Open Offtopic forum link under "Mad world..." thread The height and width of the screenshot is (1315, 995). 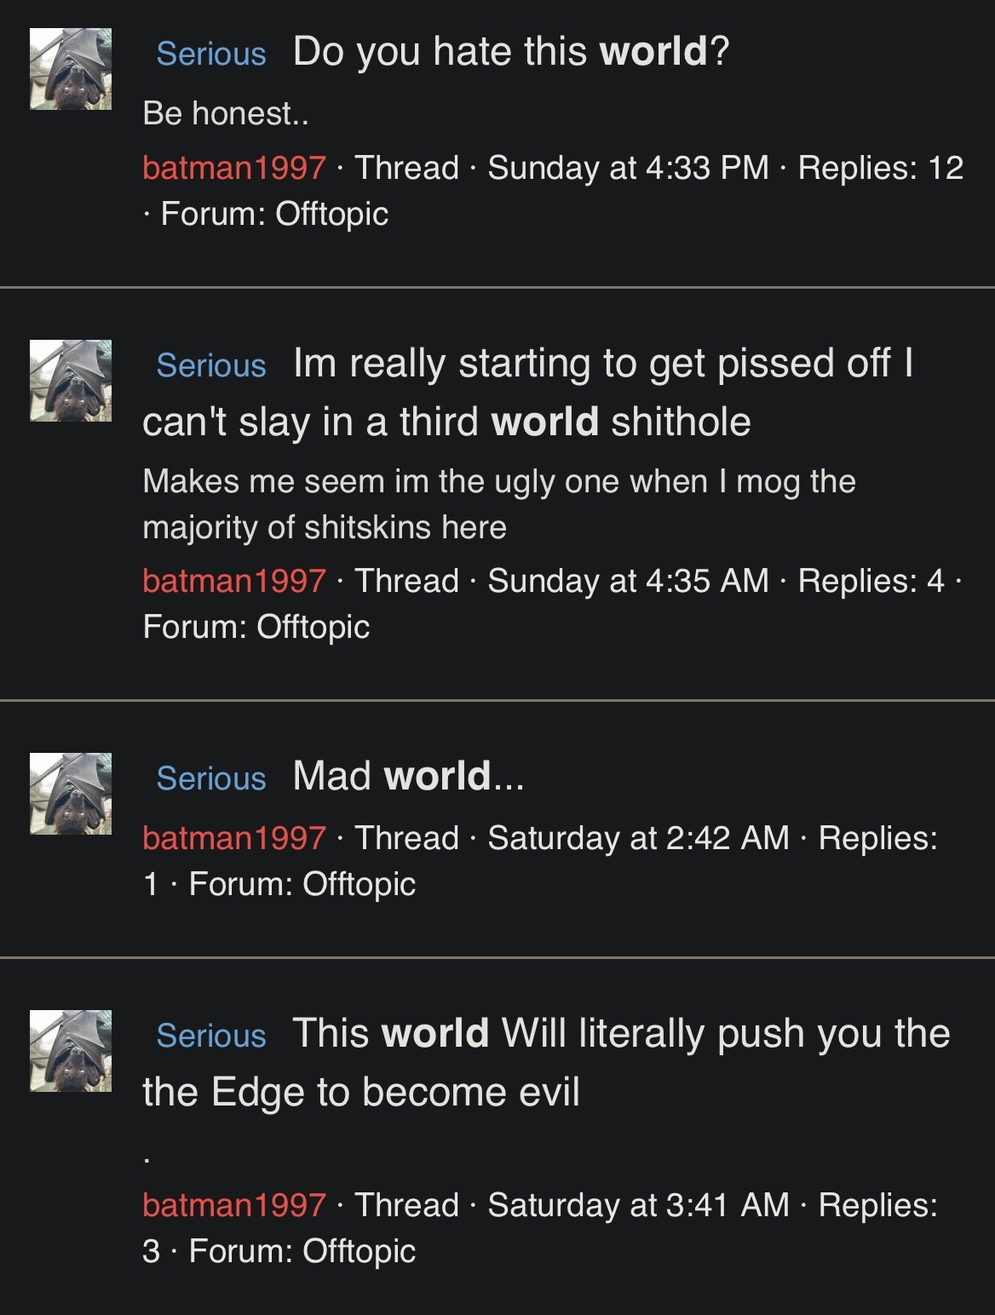pos(359,884)
